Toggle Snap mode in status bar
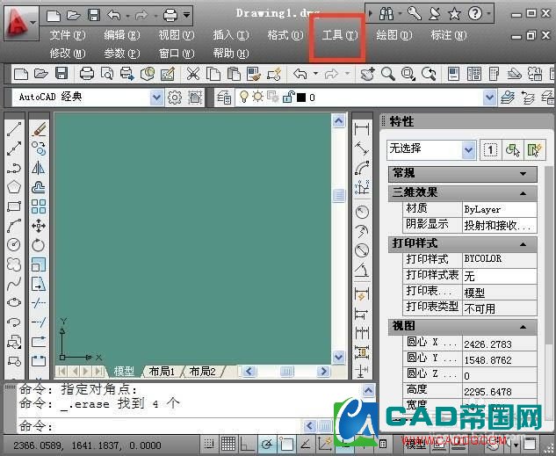Screen dimensions: 556x456 point(209,443)
